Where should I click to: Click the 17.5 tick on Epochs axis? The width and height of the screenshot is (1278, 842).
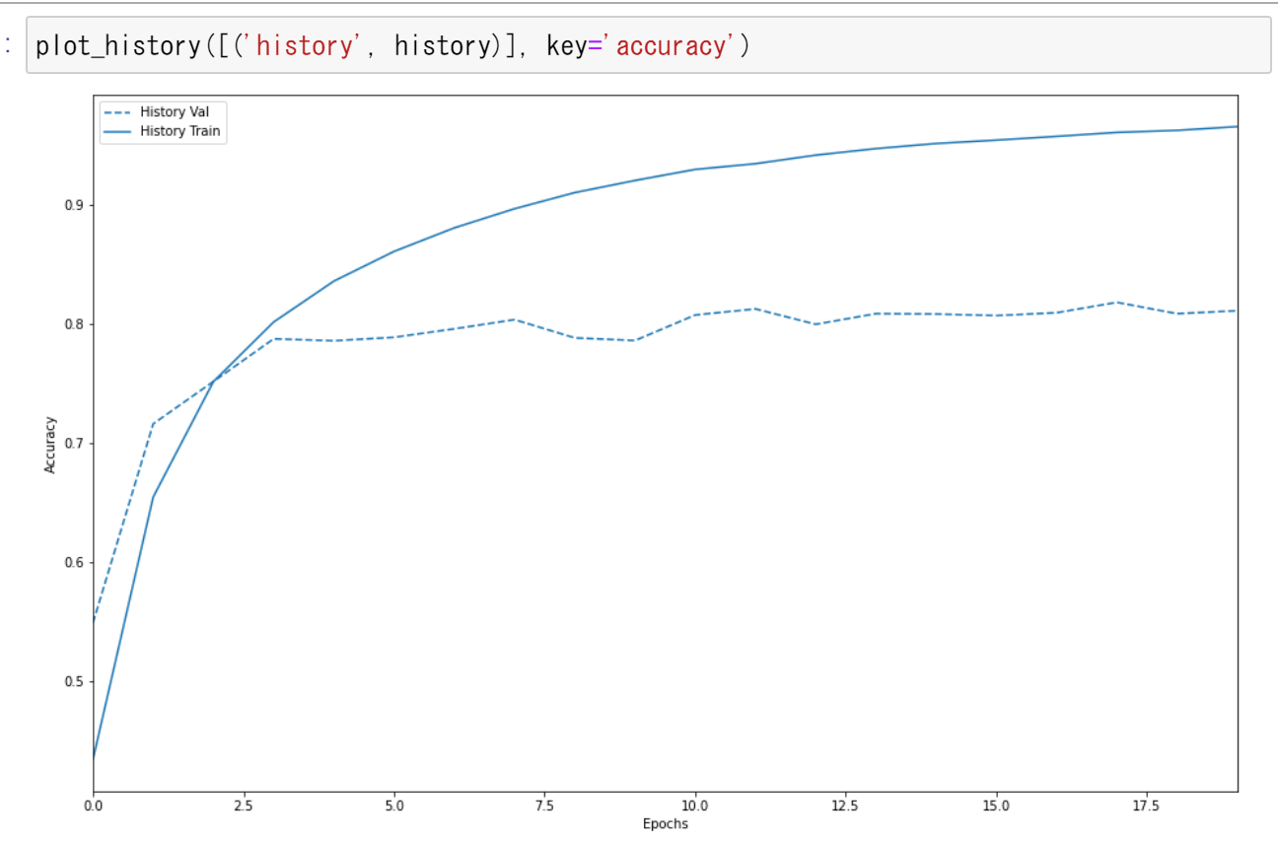point(1147,806)
